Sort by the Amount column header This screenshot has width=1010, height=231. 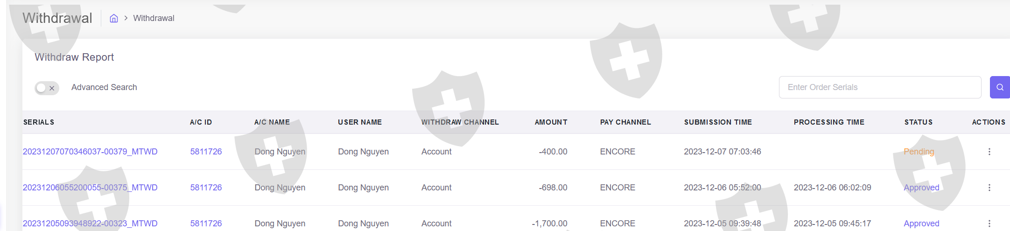point(551,122)
